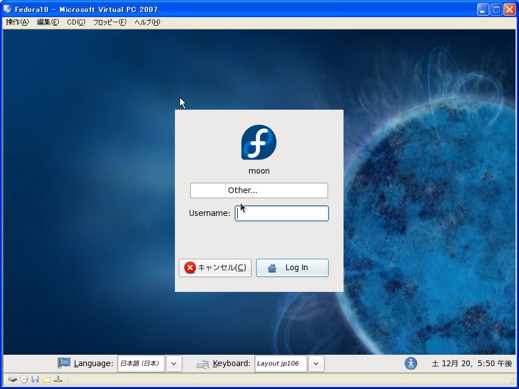Screen dimensions: 519x389
Task: Click the キャンセル(C) button
Action: pyautogui.click(x=215, y=267)
